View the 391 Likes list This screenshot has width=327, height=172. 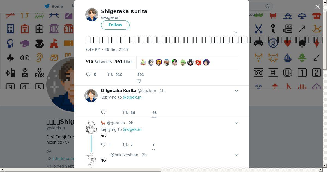124,62
